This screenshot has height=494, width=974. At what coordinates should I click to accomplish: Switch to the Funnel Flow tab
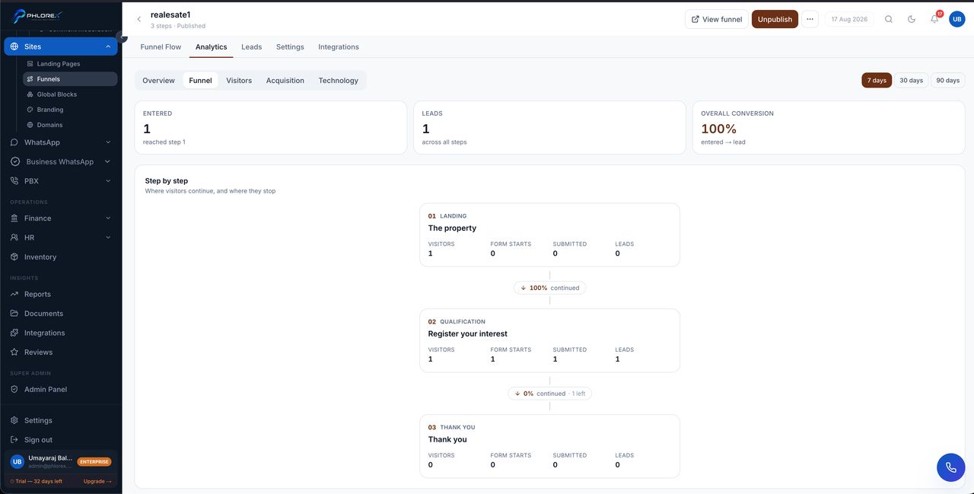161,47
